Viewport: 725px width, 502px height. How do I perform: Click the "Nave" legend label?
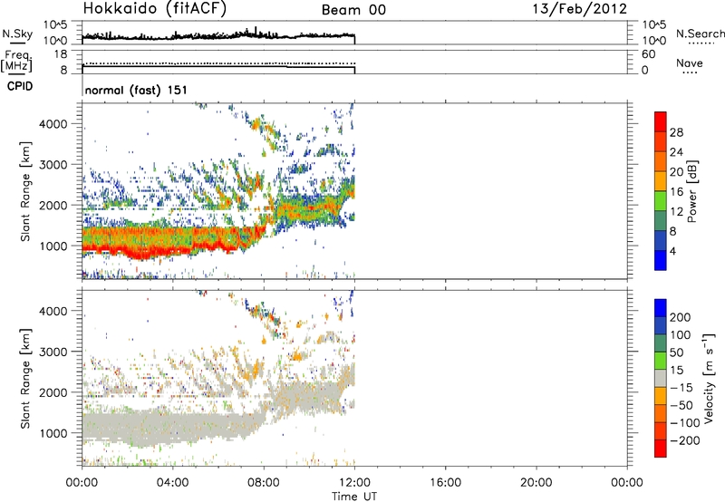690,63
